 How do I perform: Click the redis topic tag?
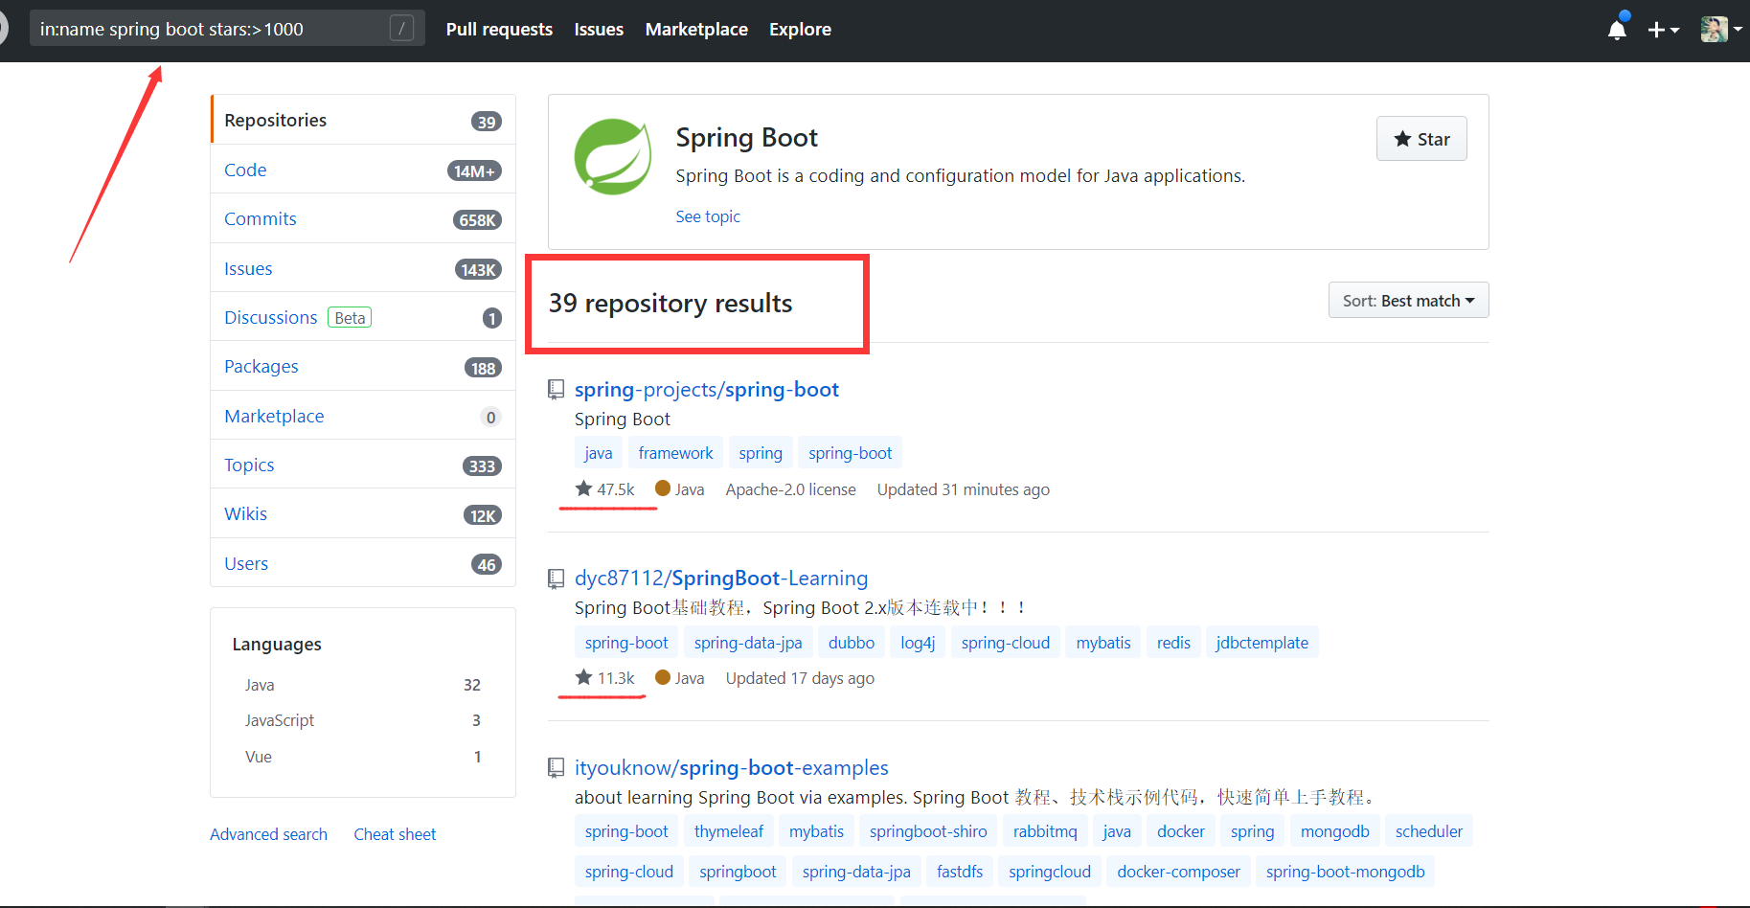1173,643
